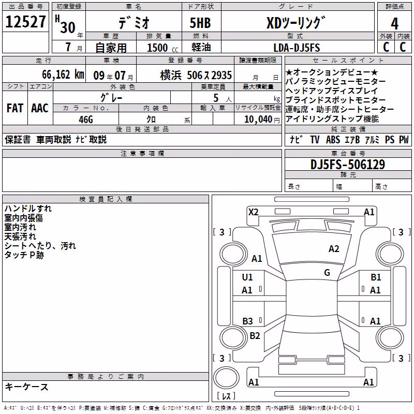414x414 pixels.
Task: Click the B3 rear door mark
Action: [248, 321]
